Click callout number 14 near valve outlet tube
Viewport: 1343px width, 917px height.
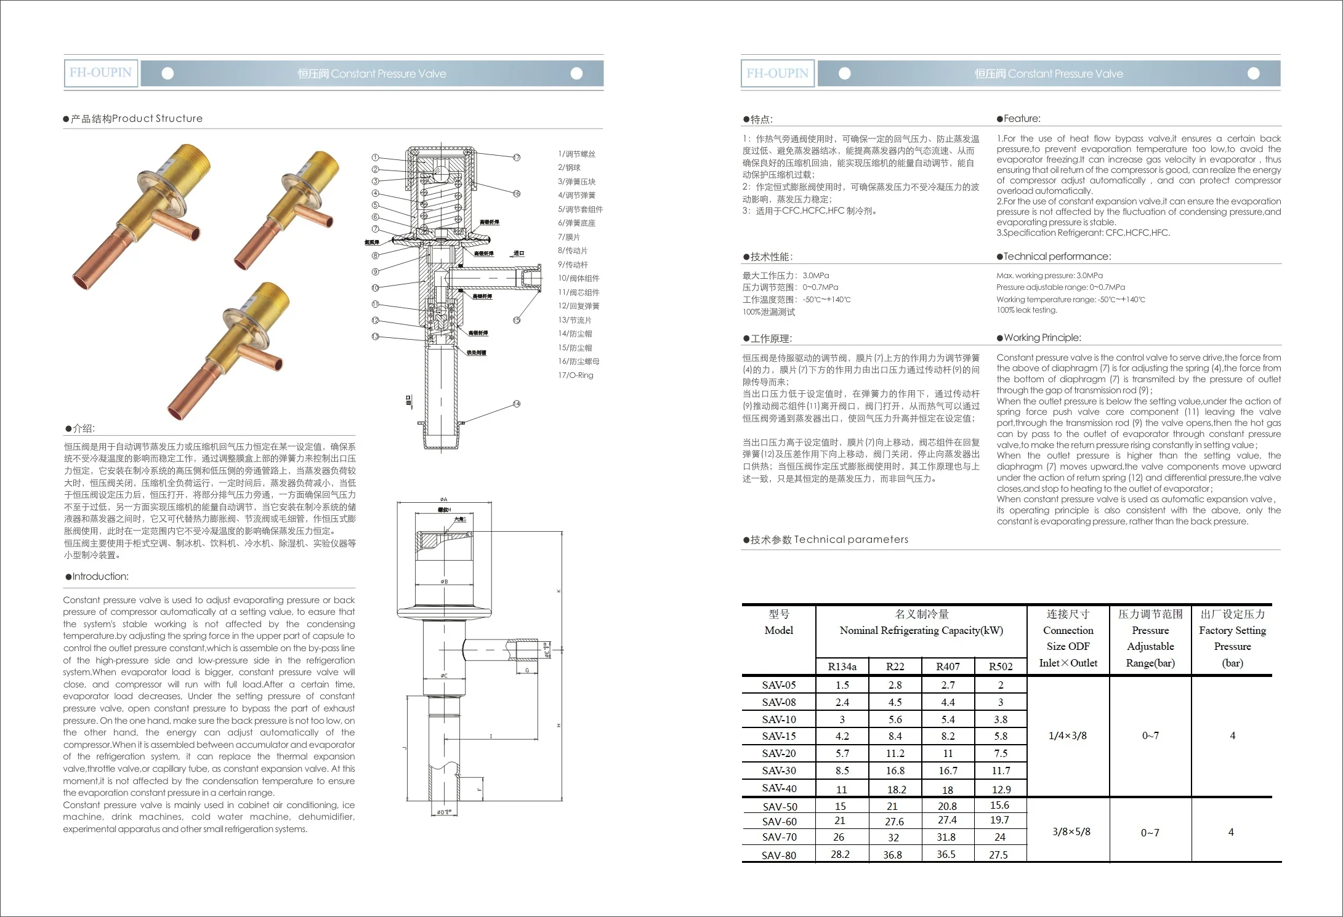coord(517,404)
